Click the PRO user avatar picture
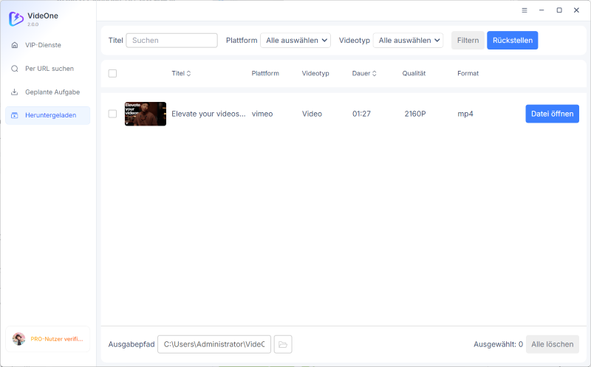591x367 pixels. (19, 339)
